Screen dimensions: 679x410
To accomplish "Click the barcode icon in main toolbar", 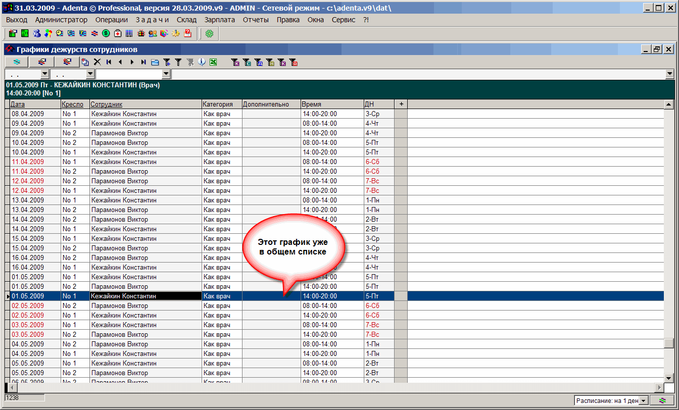I will (x=129, y=33).
